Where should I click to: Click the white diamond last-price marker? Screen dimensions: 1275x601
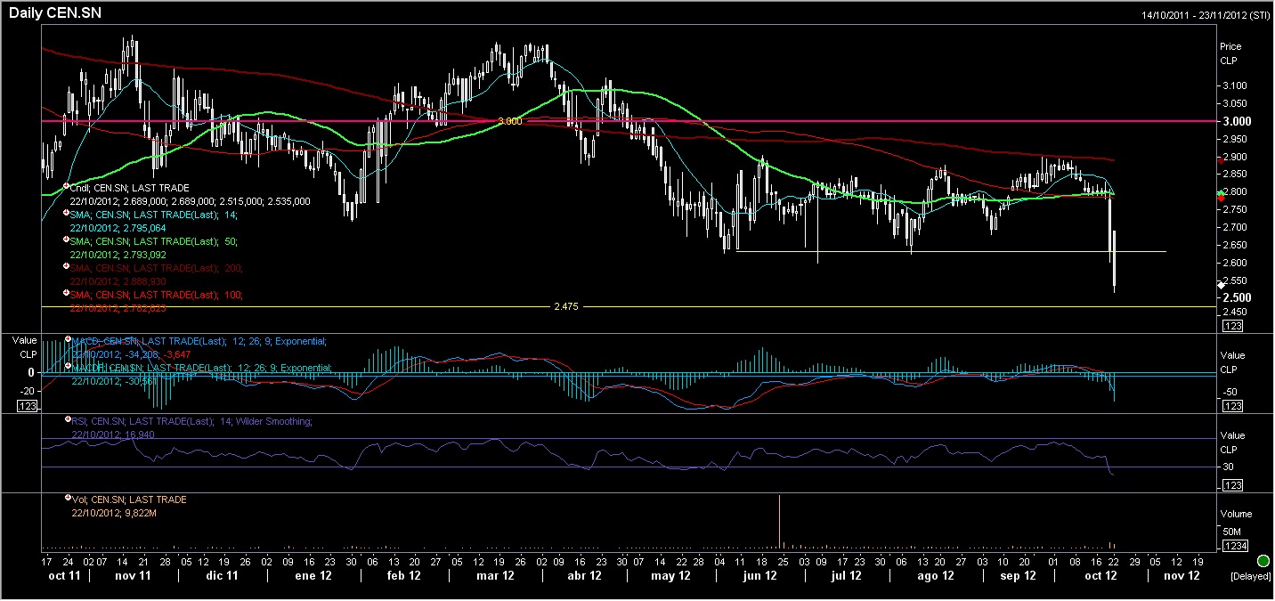(x=1221, y=284)
